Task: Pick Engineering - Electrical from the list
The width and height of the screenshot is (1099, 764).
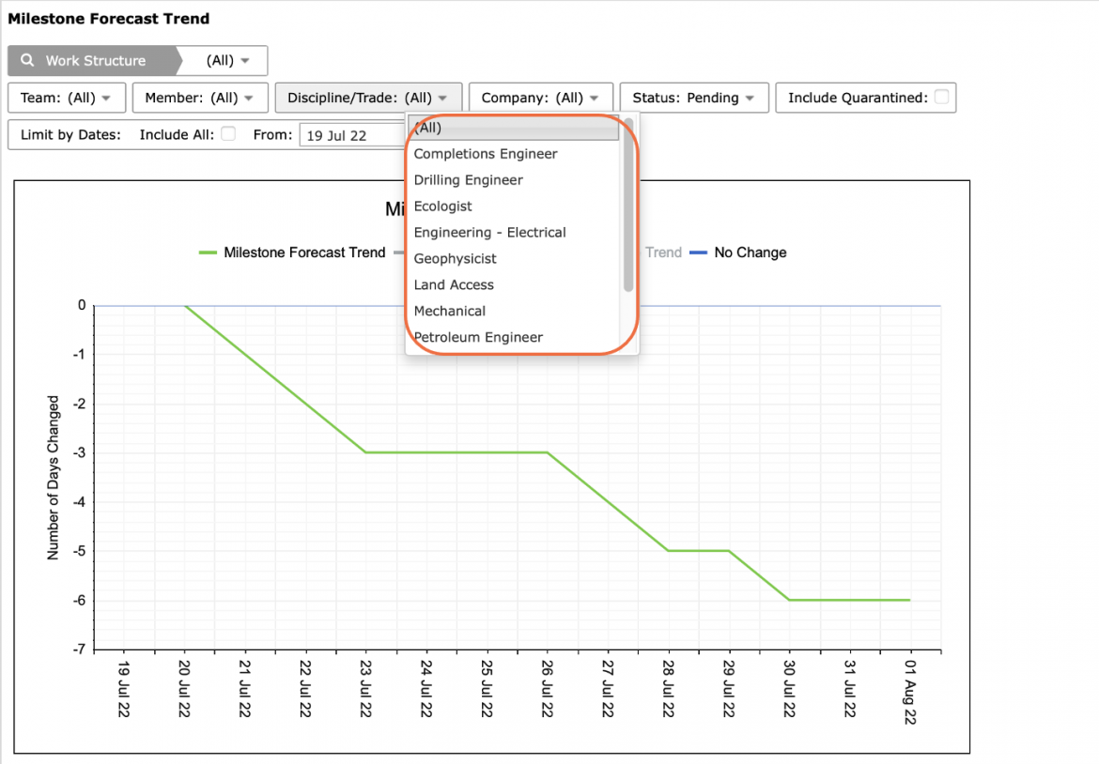Action: [490, 233]
